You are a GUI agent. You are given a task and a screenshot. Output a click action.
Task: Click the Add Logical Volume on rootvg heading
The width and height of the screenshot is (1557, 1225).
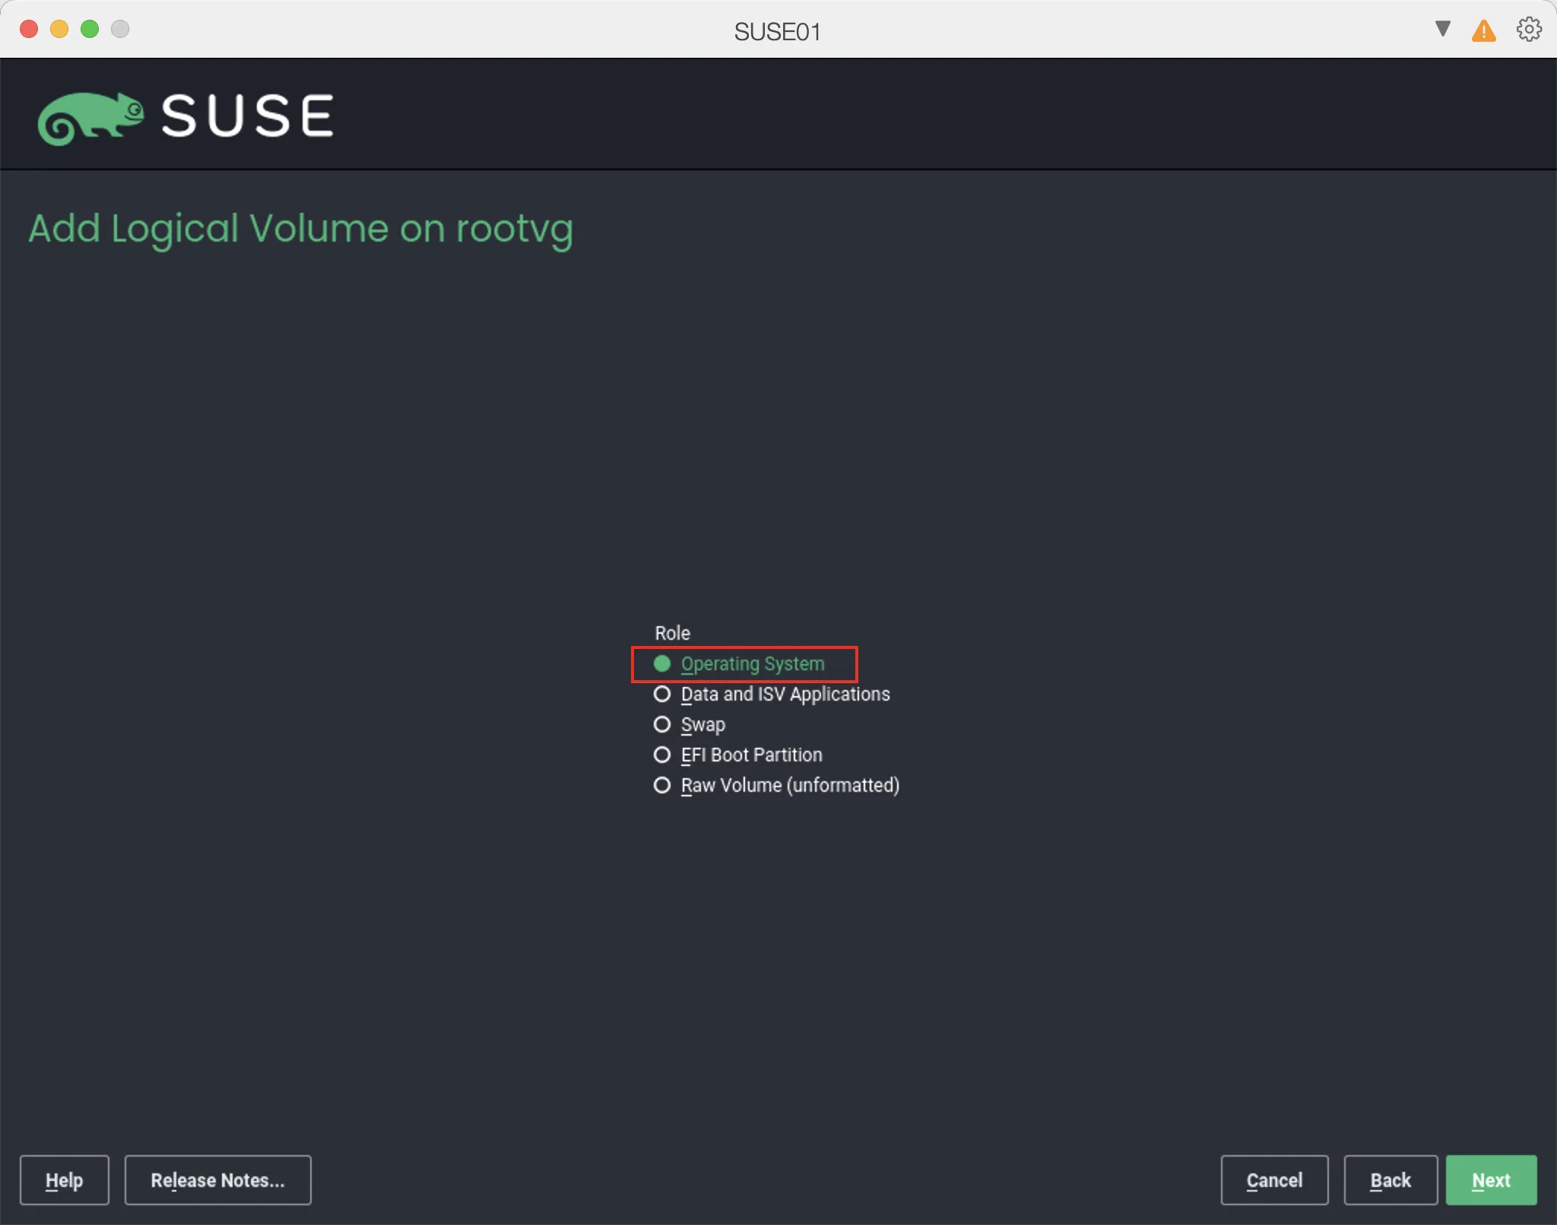300,229
